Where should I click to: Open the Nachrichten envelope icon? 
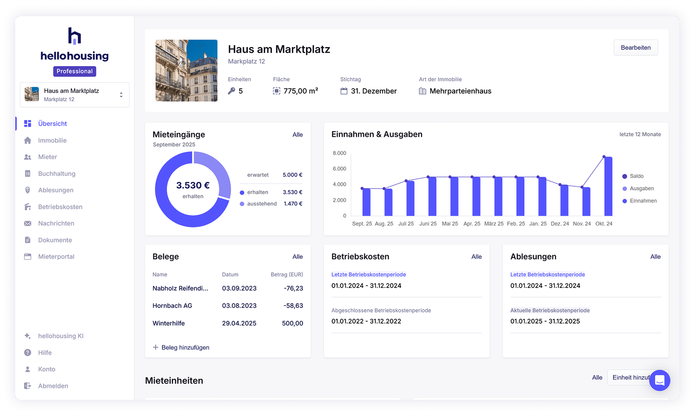[x=28, y=224]
